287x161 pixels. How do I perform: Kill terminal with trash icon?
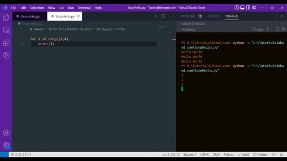click(x=283, y=29)
